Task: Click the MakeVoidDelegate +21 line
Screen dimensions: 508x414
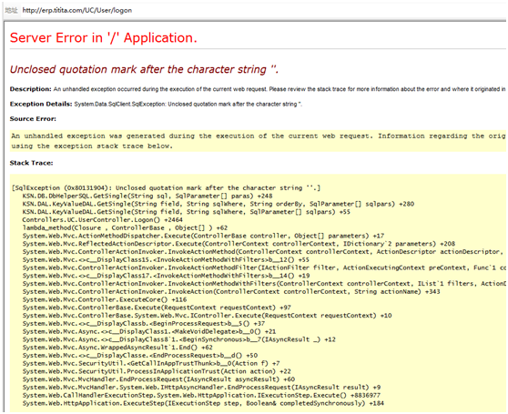Action: (149, 331)
